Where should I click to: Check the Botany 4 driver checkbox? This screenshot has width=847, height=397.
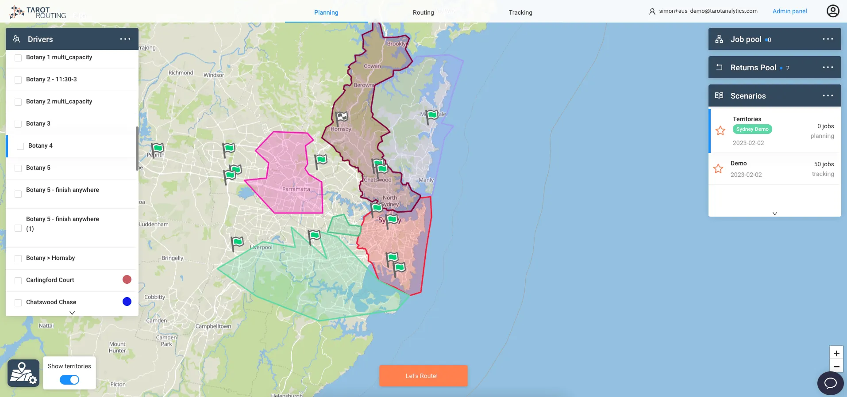20,146
